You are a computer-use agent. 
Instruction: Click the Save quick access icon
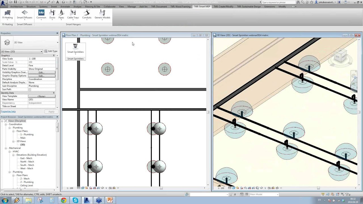16,2
